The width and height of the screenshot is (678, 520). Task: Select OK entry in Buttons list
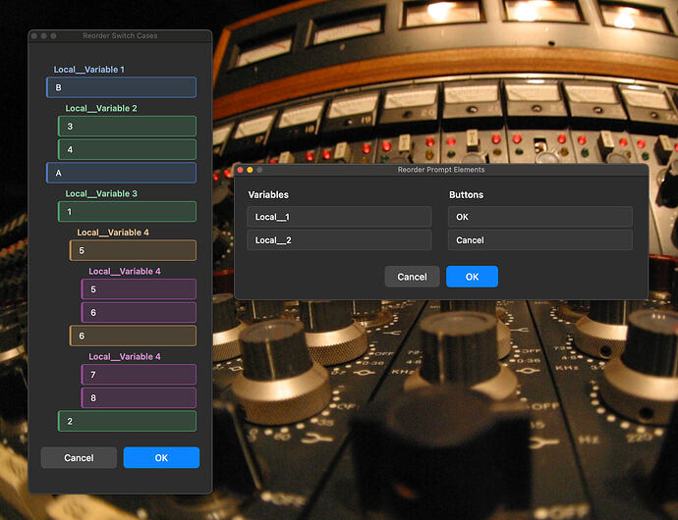point(540,217)
